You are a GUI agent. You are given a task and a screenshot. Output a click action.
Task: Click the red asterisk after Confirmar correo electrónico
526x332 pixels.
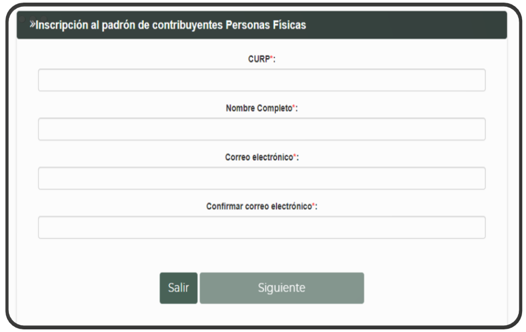tap(314, 206)
